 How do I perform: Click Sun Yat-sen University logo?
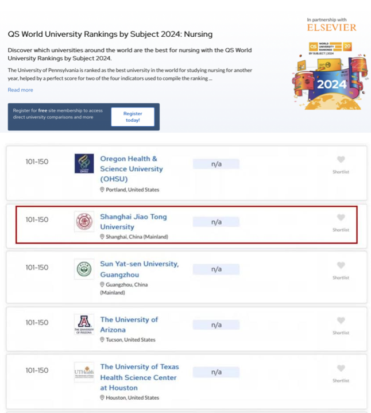point(84,269)
